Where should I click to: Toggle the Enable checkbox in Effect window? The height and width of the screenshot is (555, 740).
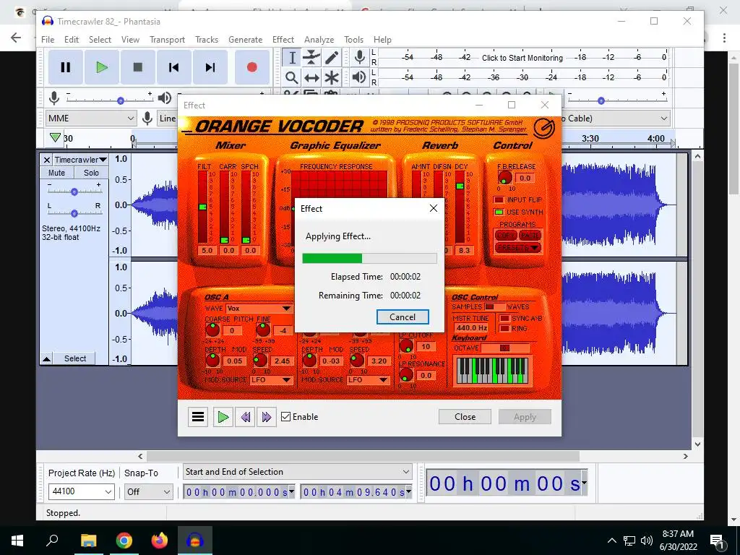[x=285, y=417]
